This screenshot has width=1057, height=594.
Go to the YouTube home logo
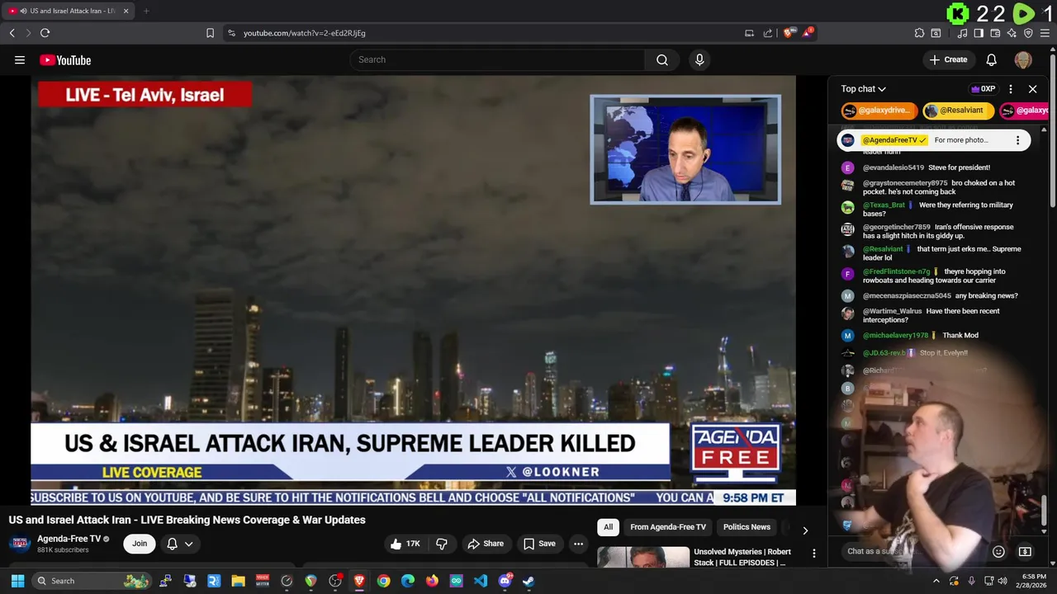point(65,59)
